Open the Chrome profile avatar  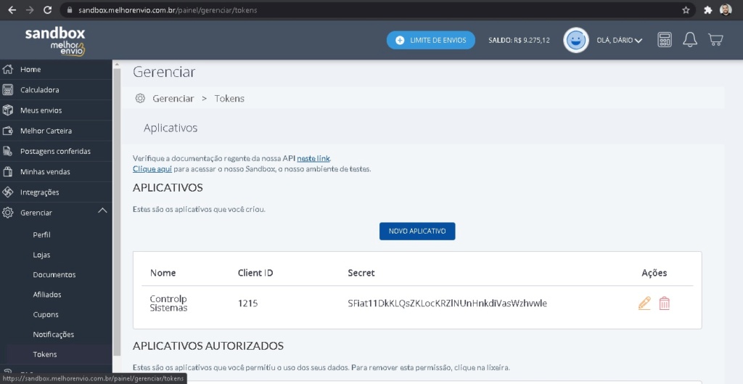click(x=726, y=10)
